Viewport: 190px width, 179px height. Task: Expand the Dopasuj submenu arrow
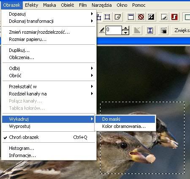92,14
